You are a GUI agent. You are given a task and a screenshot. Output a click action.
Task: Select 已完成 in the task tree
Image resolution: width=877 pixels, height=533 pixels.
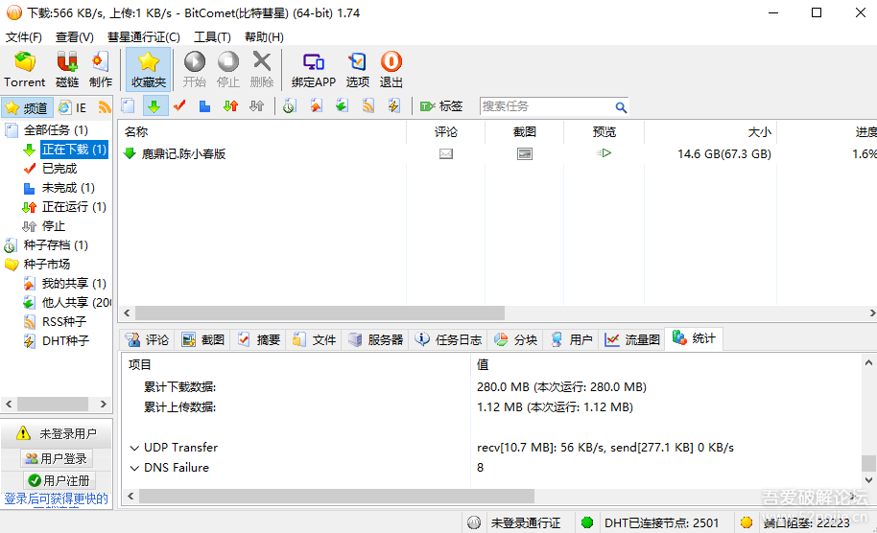[x=59, y=169]
